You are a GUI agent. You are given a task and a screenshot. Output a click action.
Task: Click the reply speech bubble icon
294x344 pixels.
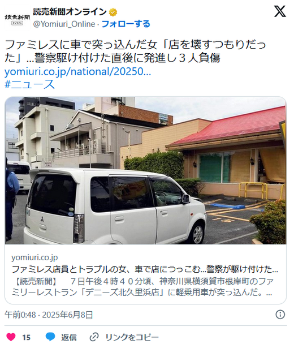click(x=50, y=337)
